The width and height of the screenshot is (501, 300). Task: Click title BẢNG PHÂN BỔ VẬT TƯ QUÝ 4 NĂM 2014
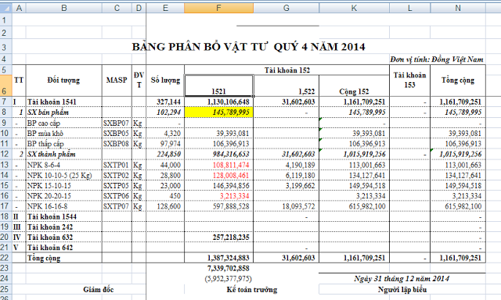[249, 47]
